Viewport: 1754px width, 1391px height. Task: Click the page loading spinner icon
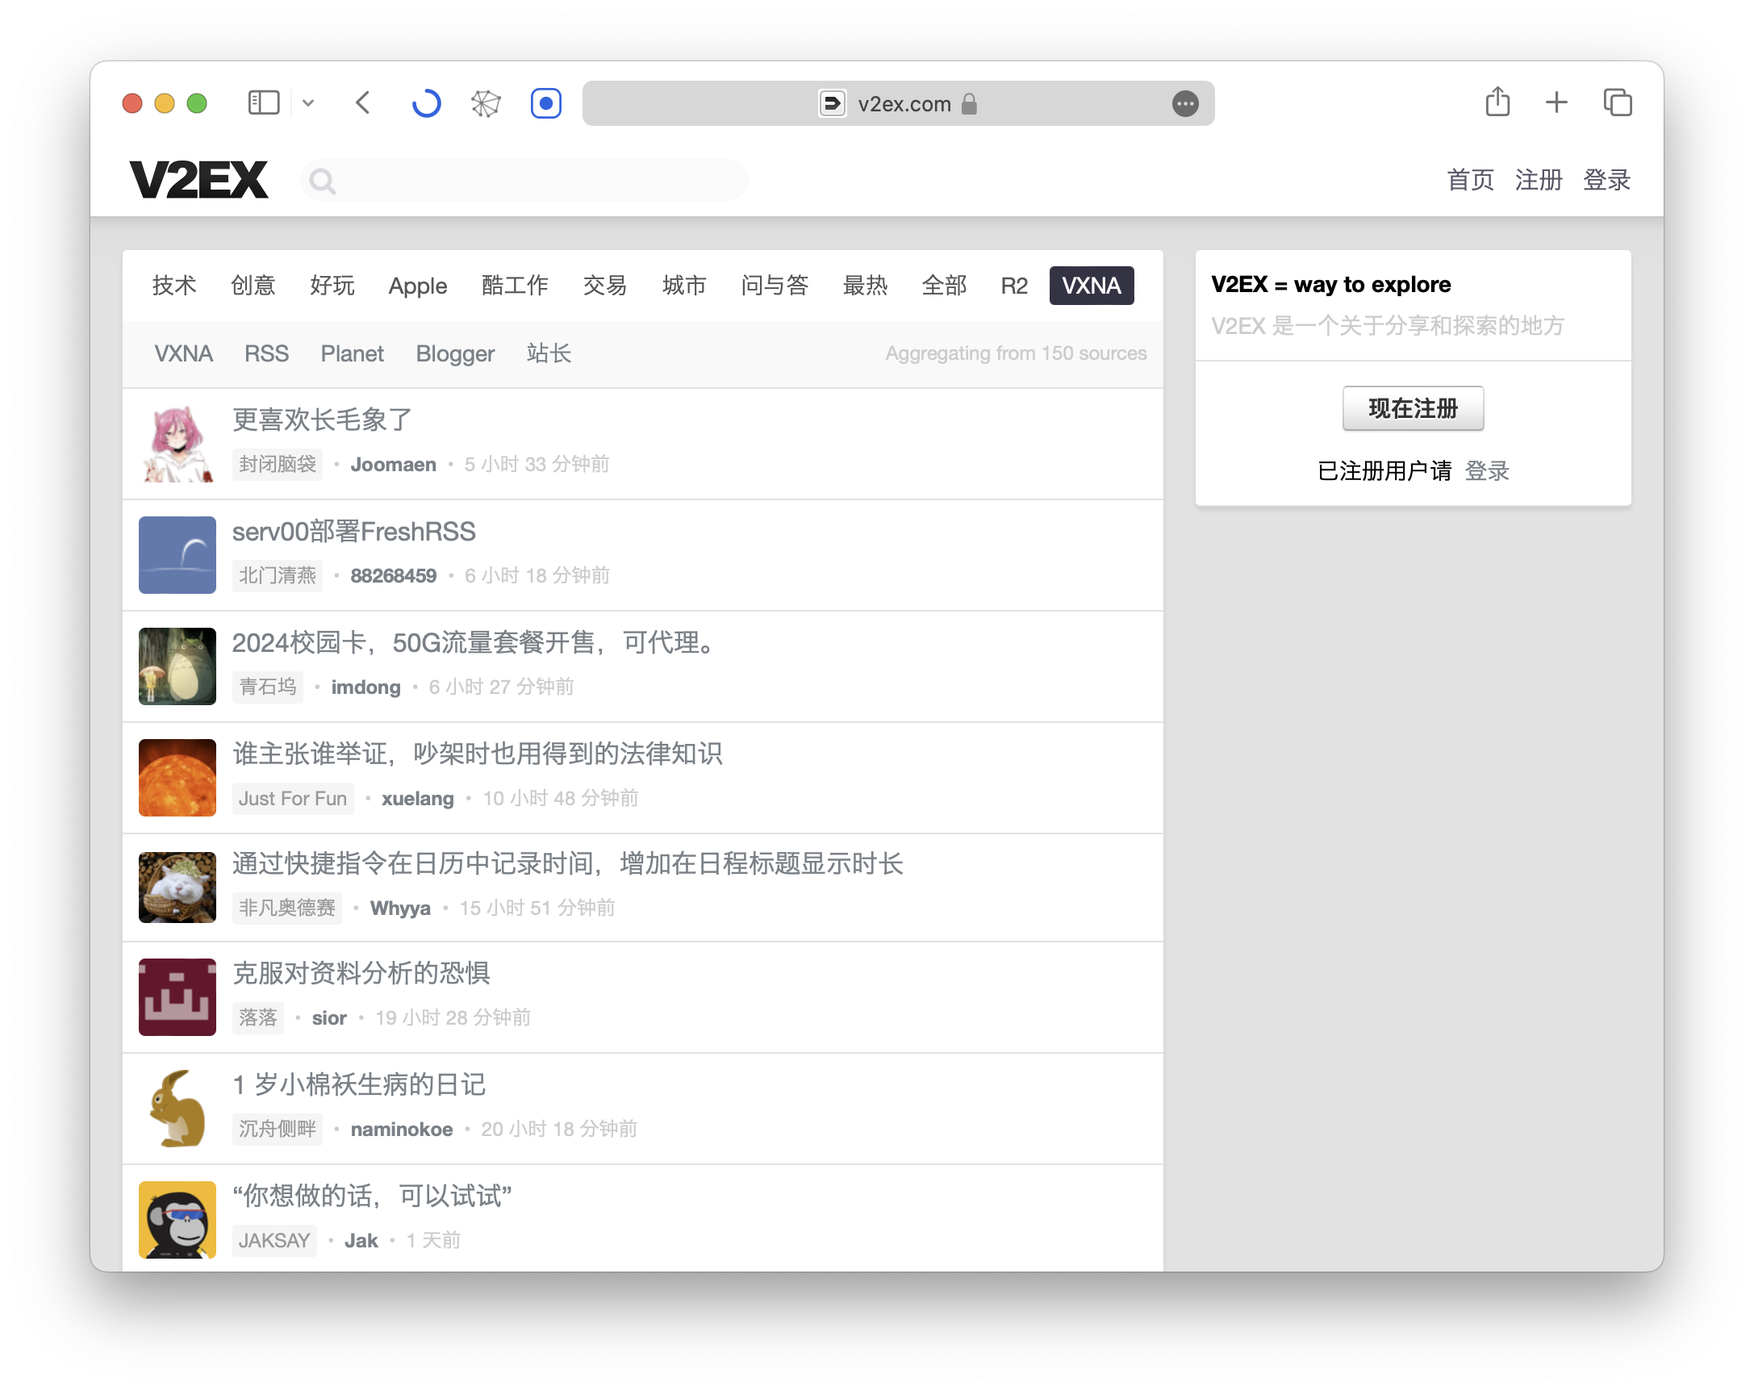pyautogui.click(x=425, y=103)
